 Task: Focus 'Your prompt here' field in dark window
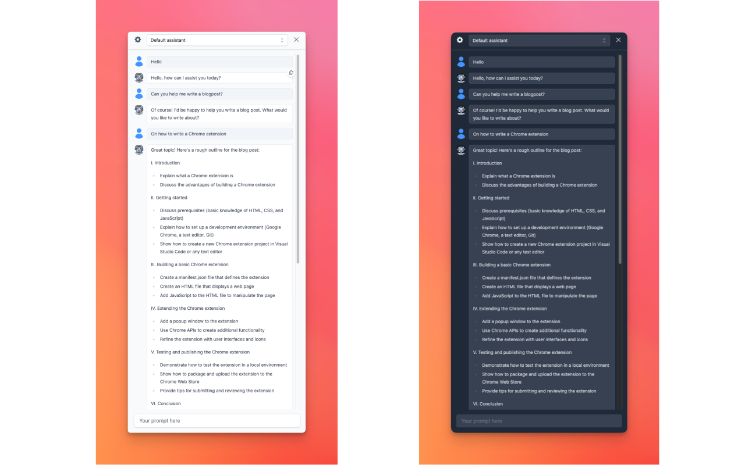click(539, 421)
